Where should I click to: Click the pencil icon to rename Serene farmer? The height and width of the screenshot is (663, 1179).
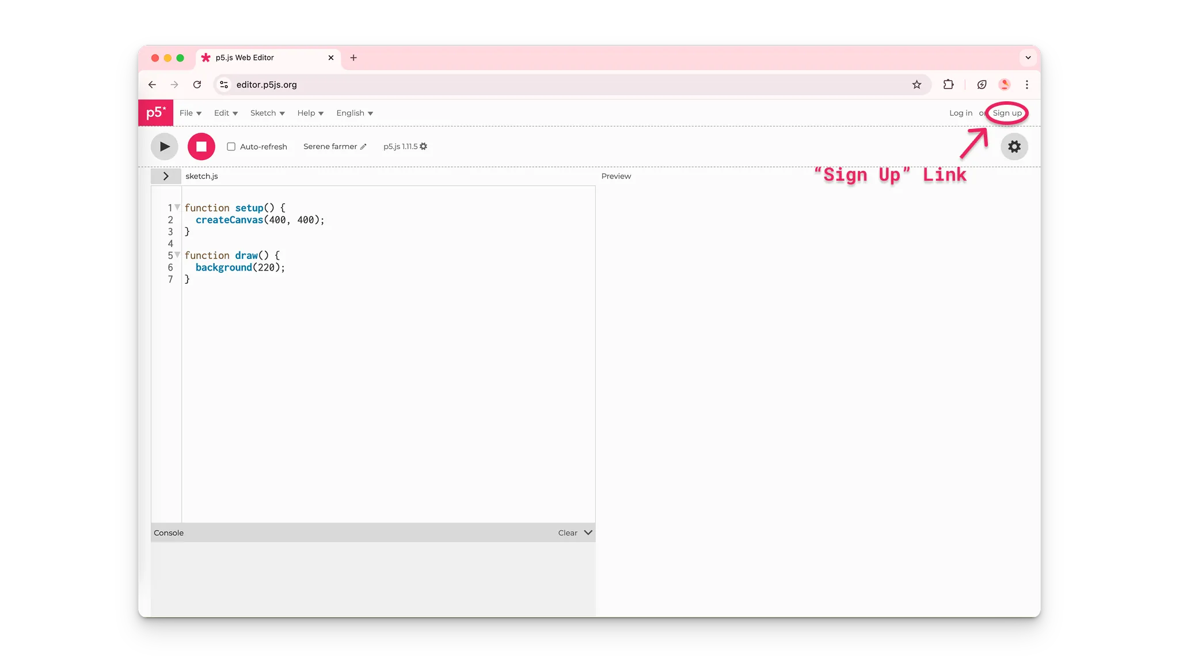coord(363,147)
